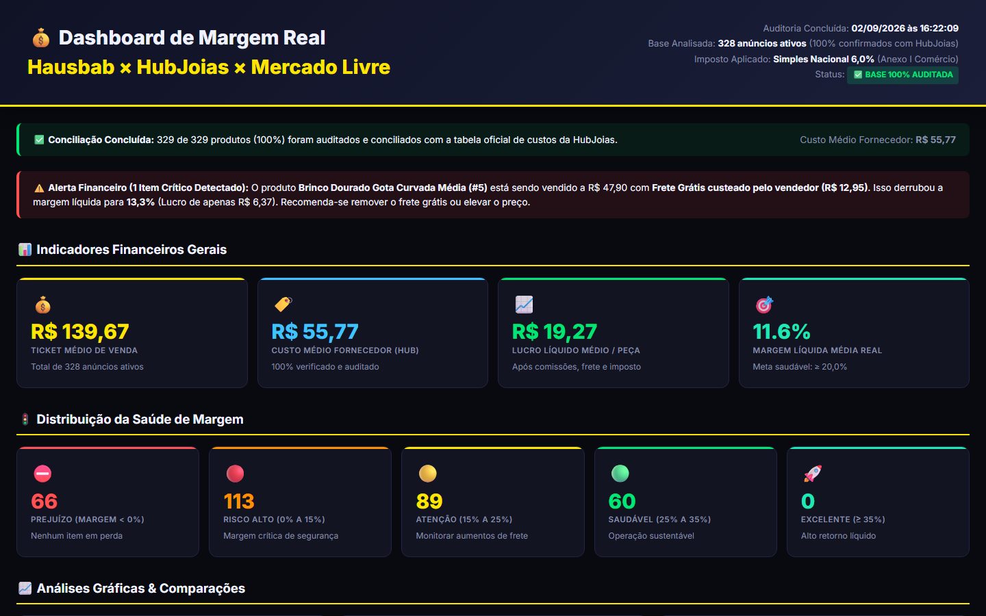Click the Brinco Dourado Gota Curvada Média product name
The image size is (986, 616).
pyautogui.click(x=392, y=188)
